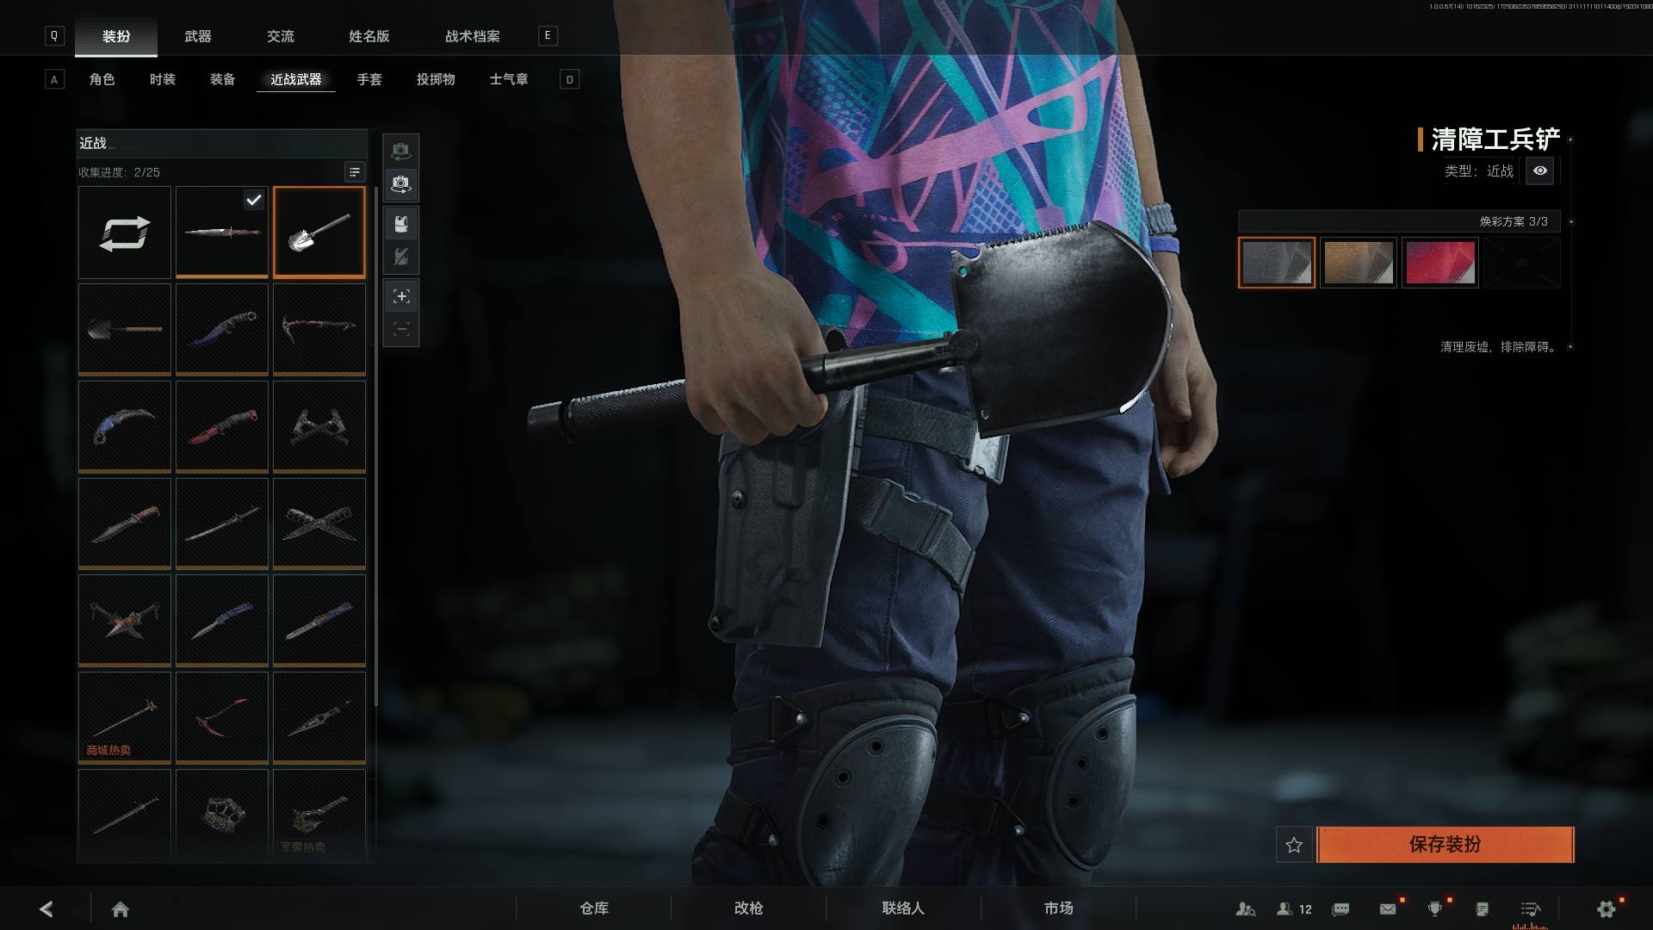The image size is (1653, 930).
Task: Switch to the 交流 top tab
Action: (x=281, y=36)
